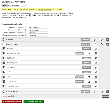
Task: Delete the Türbeschlag element
Action: (96, 81)
